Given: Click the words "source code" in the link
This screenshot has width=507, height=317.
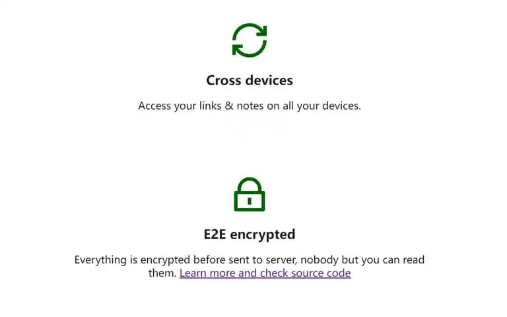Looking at the screenshot, I should (321, 273).
